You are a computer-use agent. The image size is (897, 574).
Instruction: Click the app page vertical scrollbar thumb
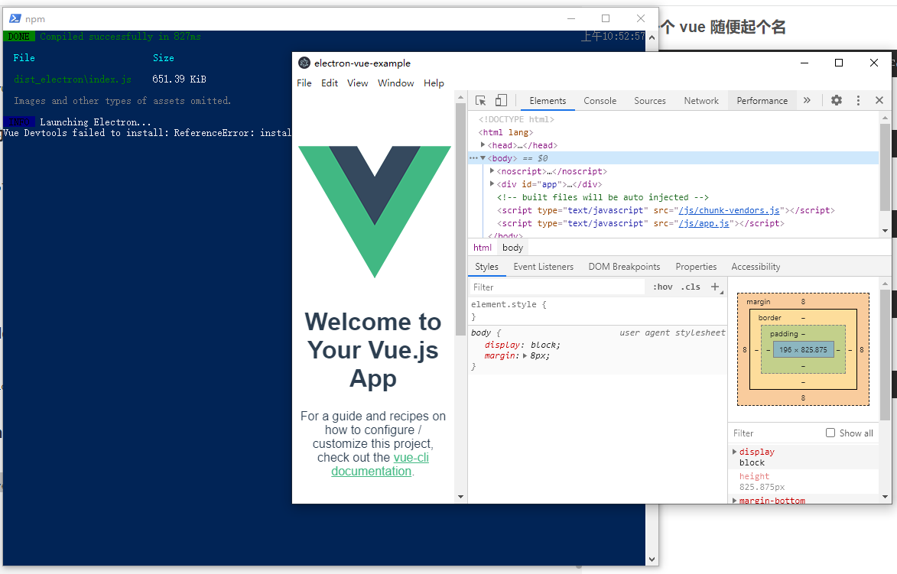tap(460, 219)
